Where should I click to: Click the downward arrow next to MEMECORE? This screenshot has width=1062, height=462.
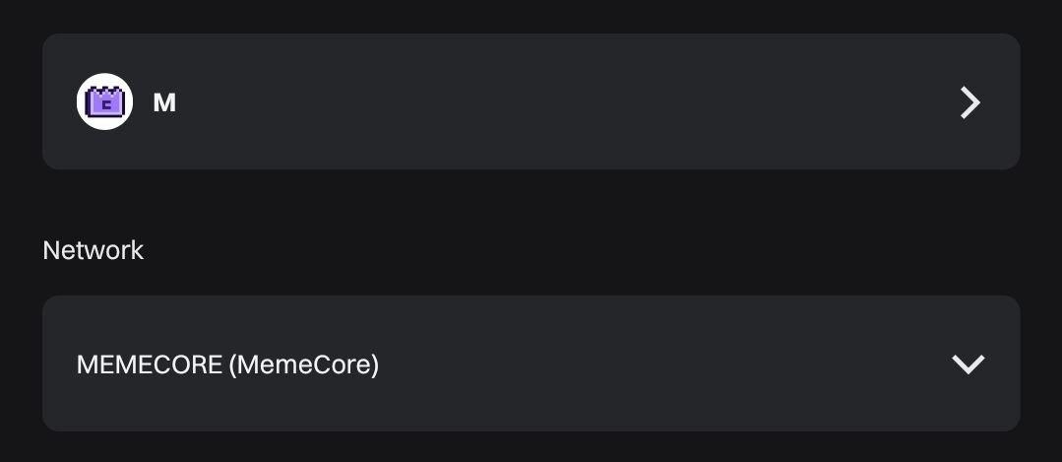(x=968, y=364)
